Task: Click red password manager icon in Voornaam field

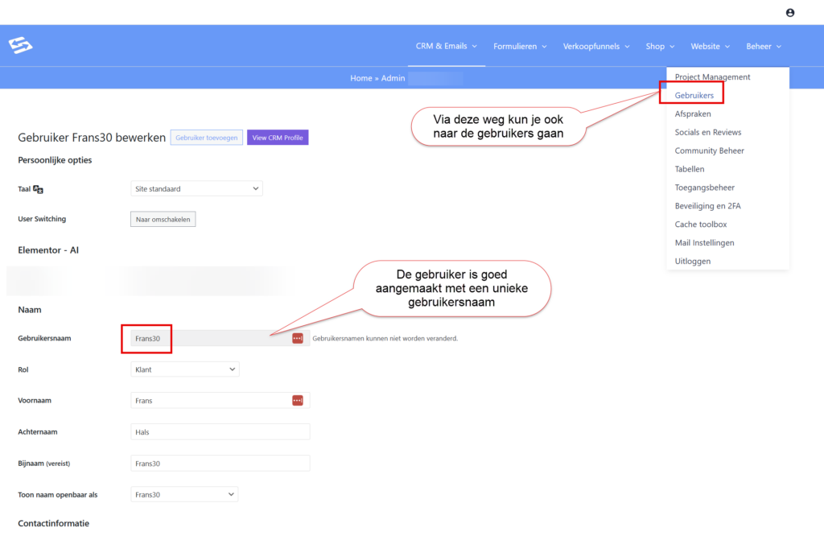Action: click(x=297, y=400)
